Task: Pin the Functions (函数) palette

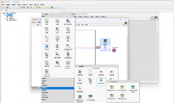Action: point(43,14)
